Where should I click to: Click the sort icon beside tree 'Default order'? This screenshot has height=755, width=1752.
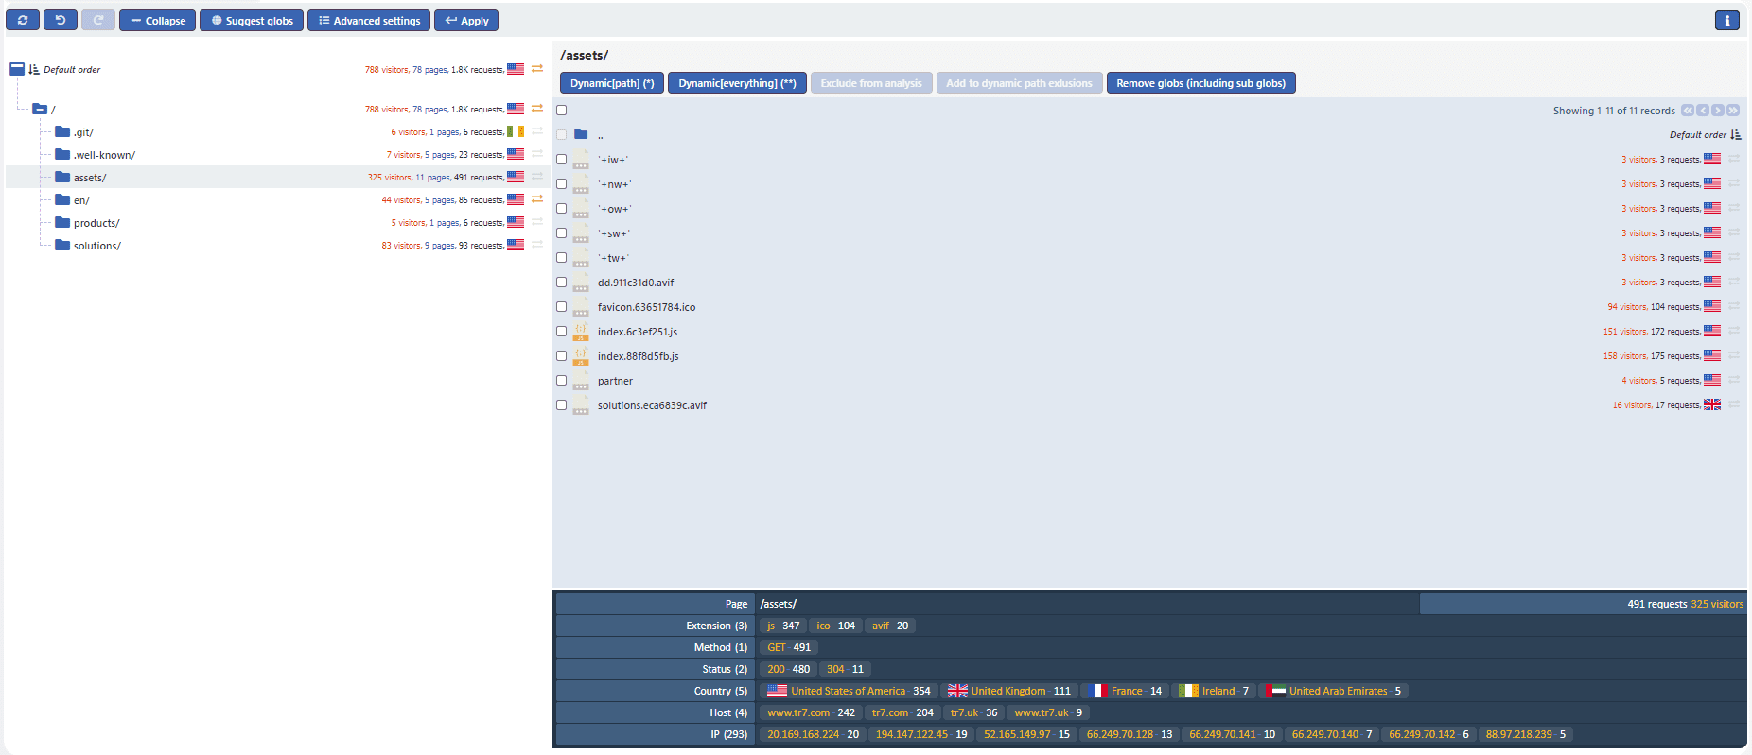click(34, 69)
